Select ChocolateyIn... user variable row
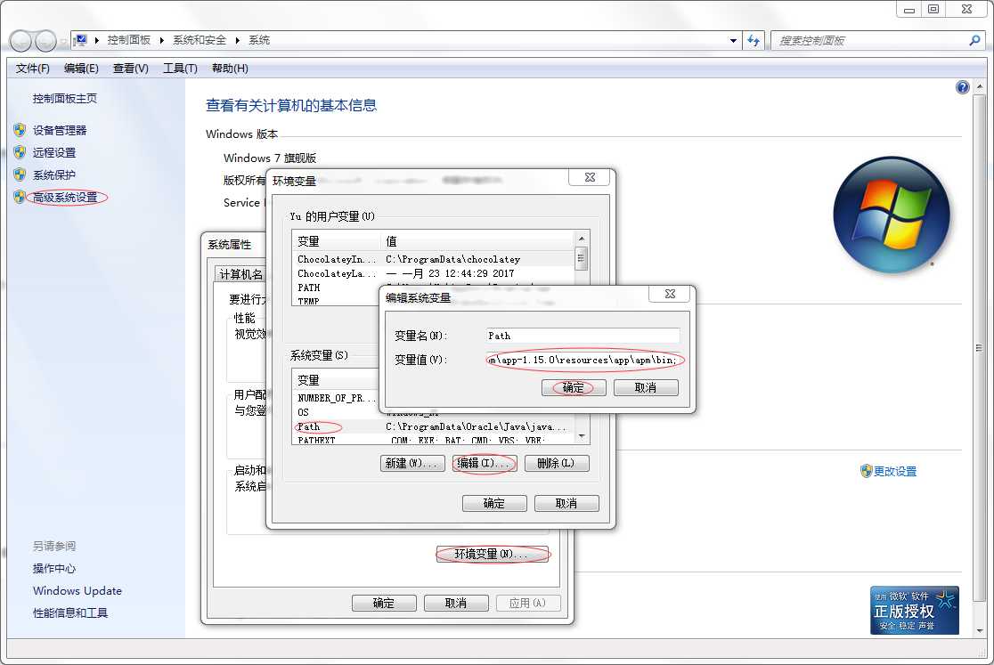 pyautogui.click(x=434, y=259)
